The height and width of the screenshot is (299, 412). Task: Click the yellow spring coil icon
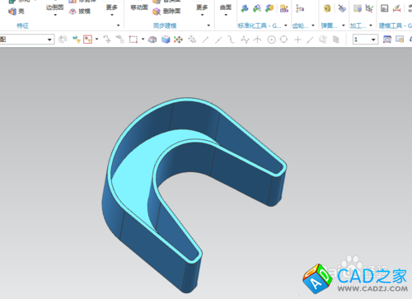327,8
